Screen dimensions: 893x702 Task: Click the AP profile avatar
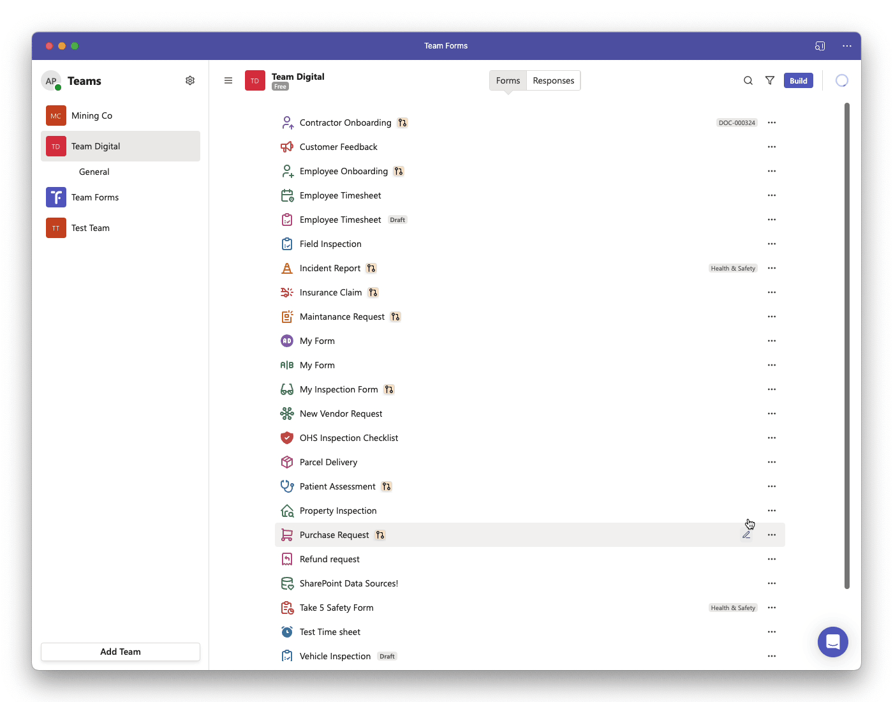pos(51,81)
